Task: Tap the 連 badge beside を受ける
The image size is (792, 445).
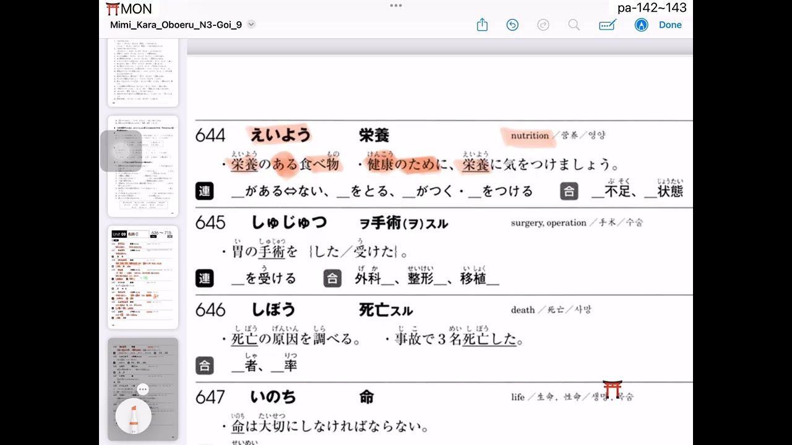Action: 205,278
